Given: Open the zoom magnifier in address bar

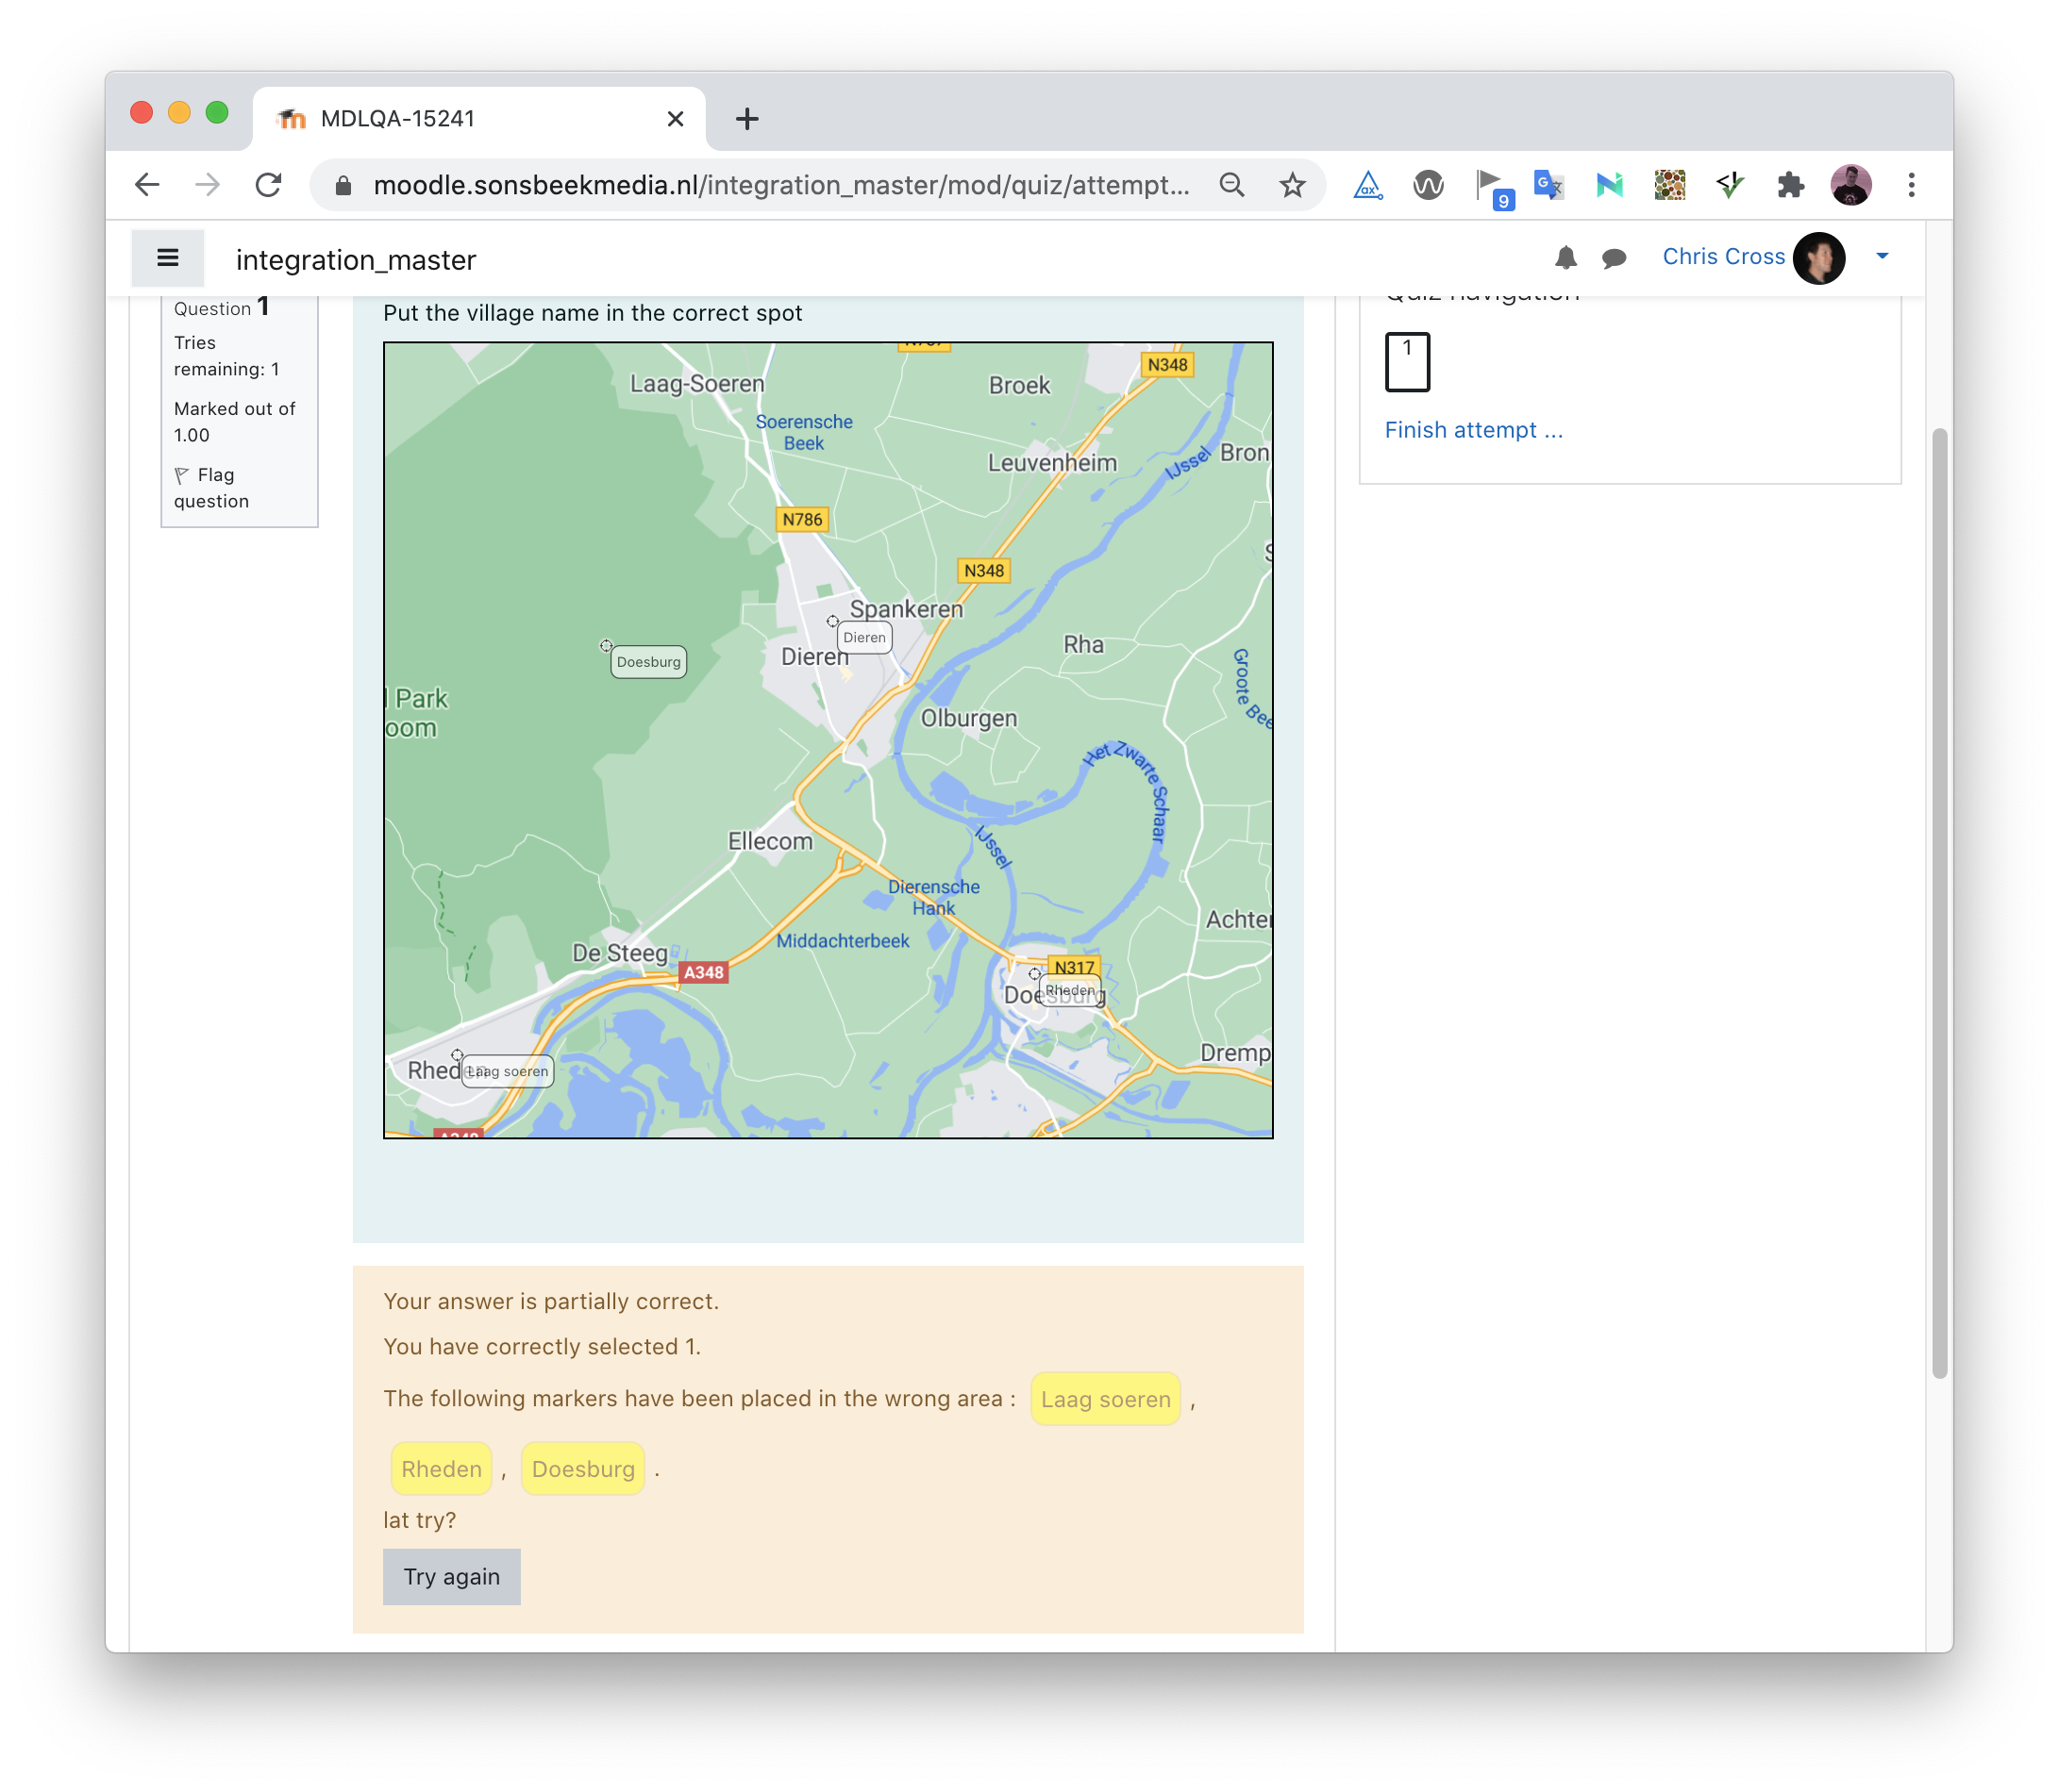Looking at the screenshot, I should click(x=1231, y=185).
